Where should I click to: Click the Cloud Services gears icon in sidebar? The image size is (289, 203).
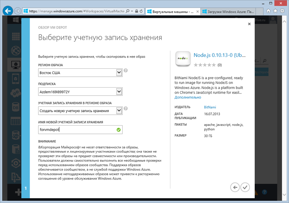click(16, 93)
